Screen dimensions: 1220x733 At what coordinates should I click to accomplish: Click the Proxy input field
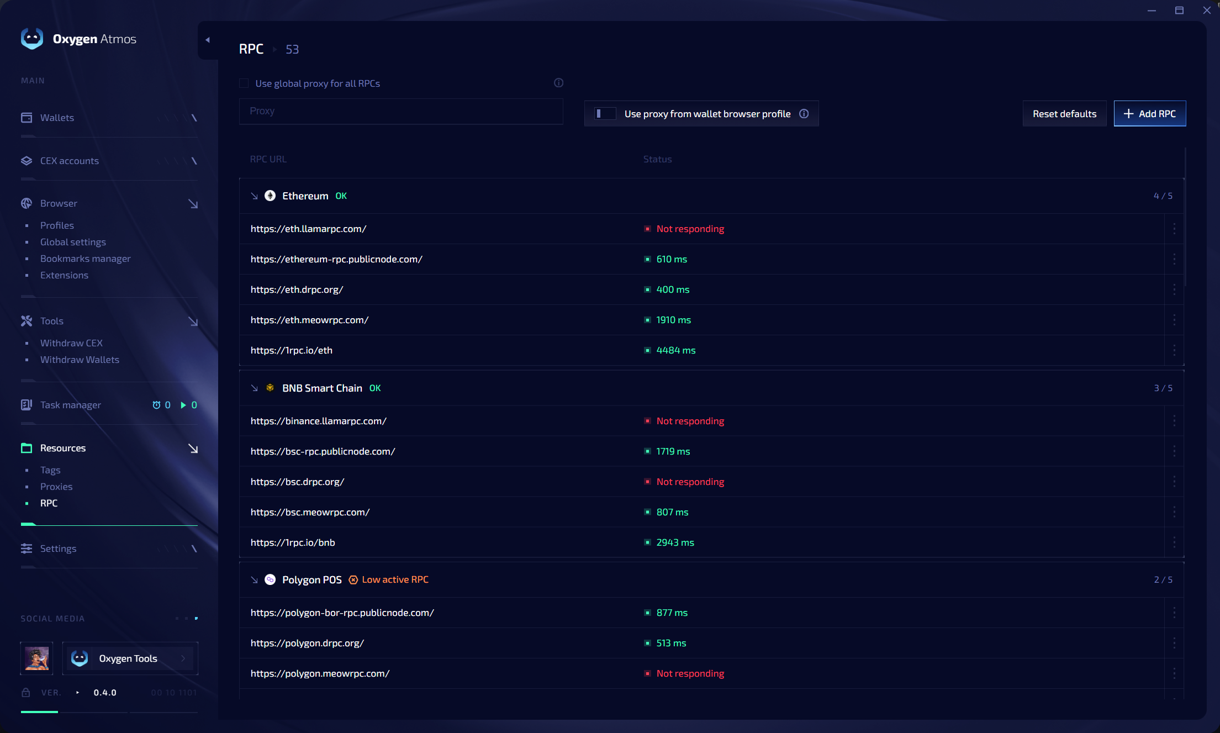pyautogui.click(x=401, y=111)
